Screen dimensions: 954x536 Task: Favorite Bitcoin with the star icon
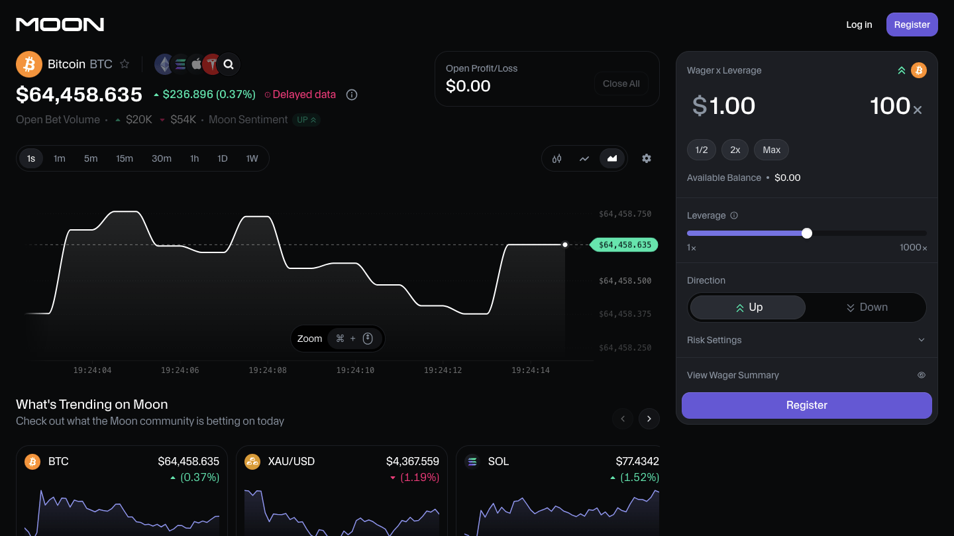[125, 64]
